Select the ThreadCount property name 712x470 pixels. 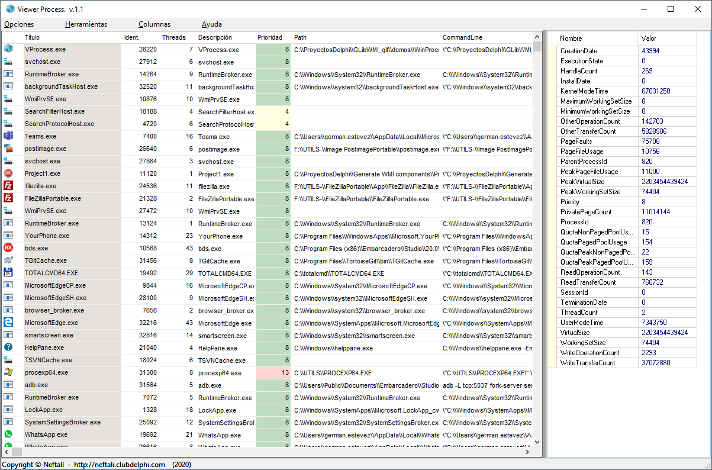[579, 313]
